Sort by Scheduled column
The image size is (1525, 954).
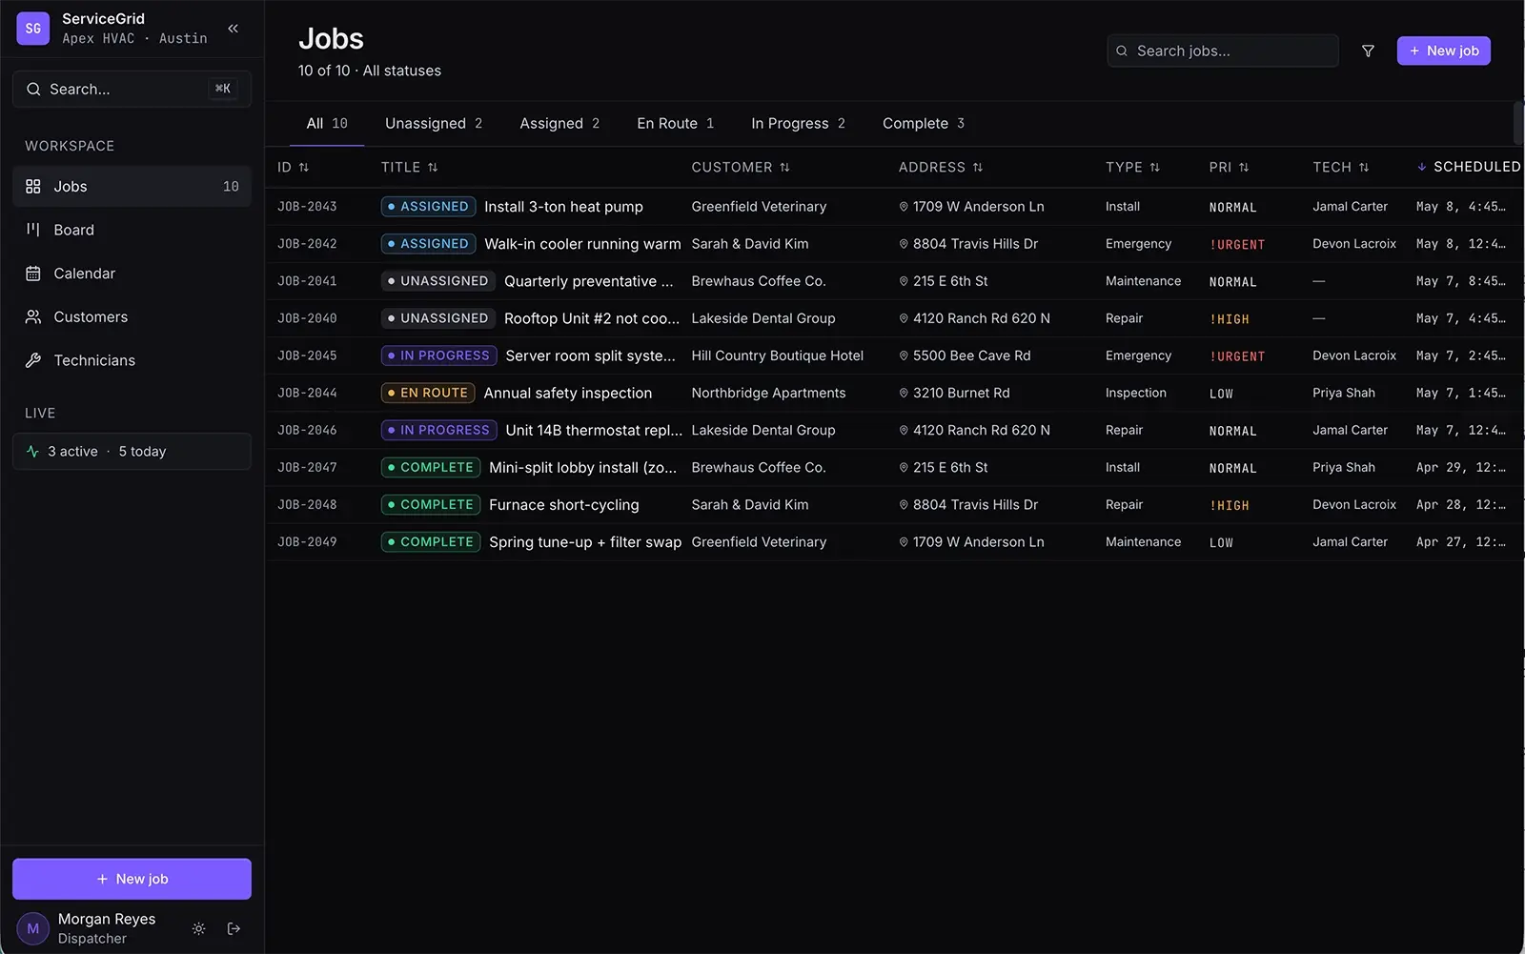point(1469,167)
